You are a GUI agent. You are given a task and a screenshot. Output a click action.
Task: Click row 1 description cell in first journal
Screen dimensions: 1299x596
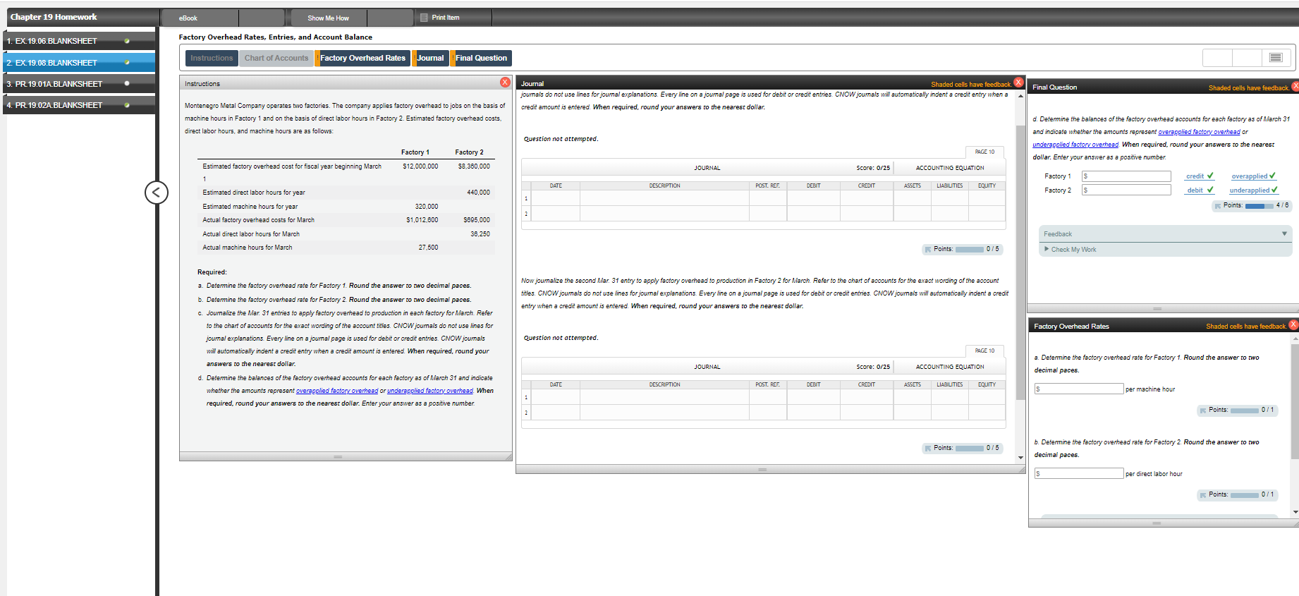(664, 198)
